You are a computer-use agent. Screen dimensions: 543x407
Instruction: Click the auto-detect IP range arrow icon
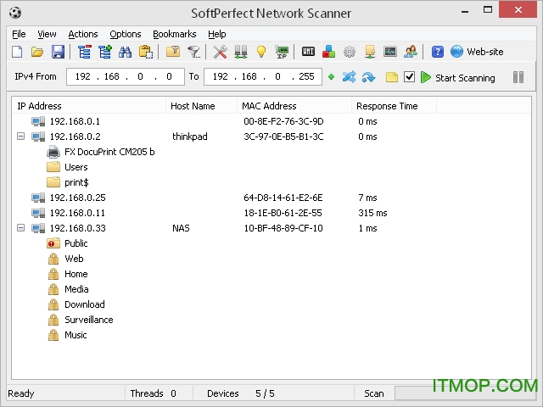[x=368, y=77]
